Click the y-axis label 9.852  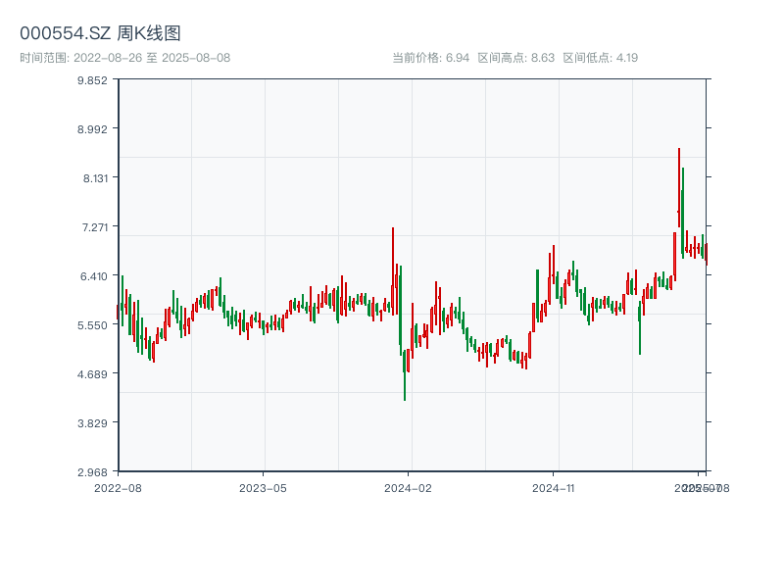(x=92, y=80)
